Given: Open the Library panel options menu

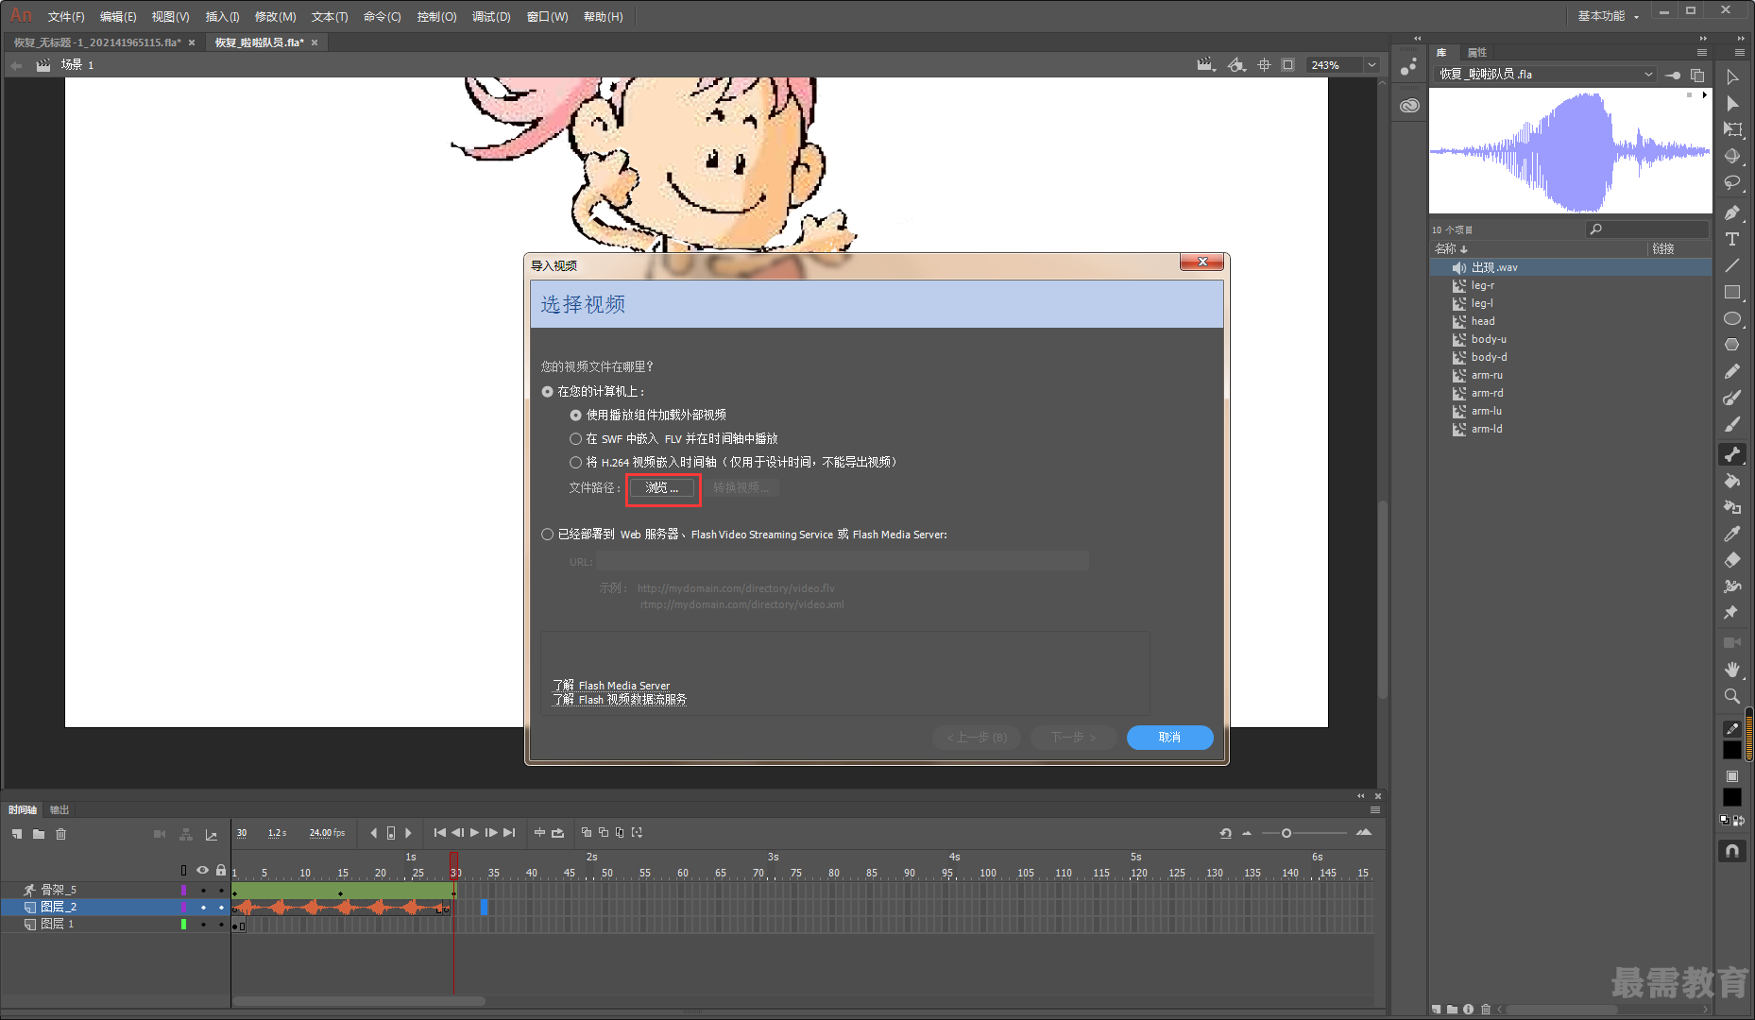Looking at the screenshot, I should pos(1701,52).
